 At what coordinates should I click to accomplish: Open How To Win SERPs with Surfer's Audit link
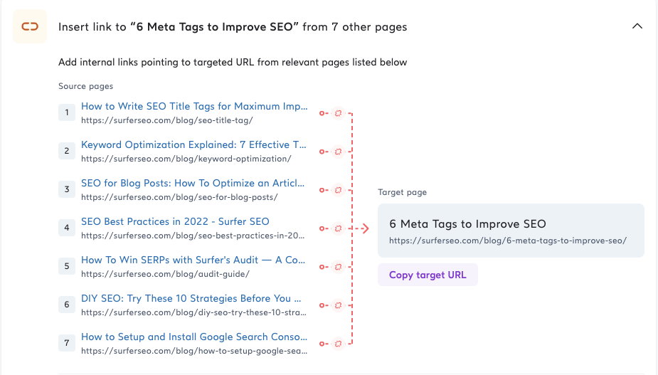tap(193, 260)
